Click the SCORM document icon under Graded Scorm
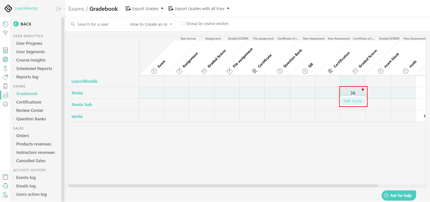Viewport: 430px width, 202px height. pyautogui.click(x=204, y=71)
